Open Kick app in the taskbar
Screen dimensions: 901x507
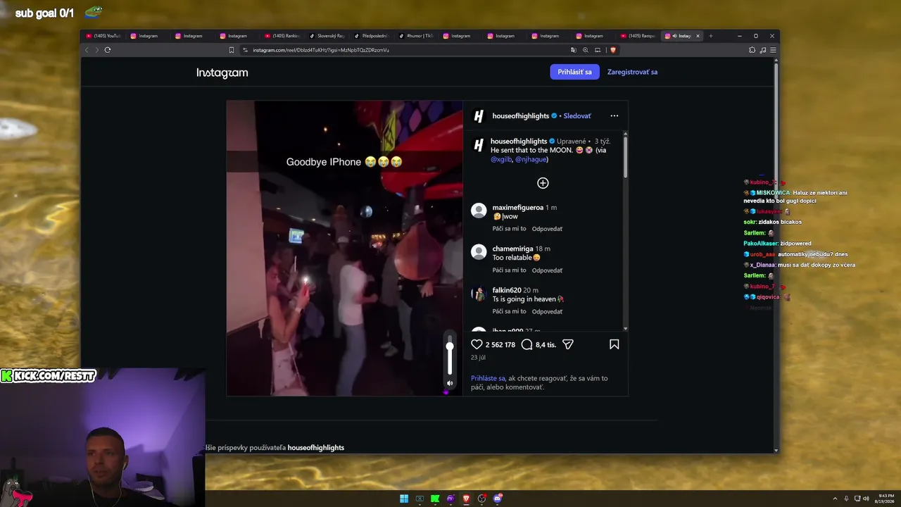tap(435, 499)
